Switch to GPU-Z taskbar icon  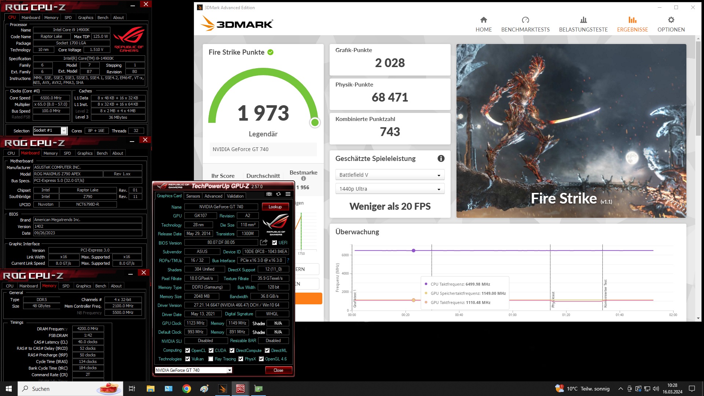point(258,389)
